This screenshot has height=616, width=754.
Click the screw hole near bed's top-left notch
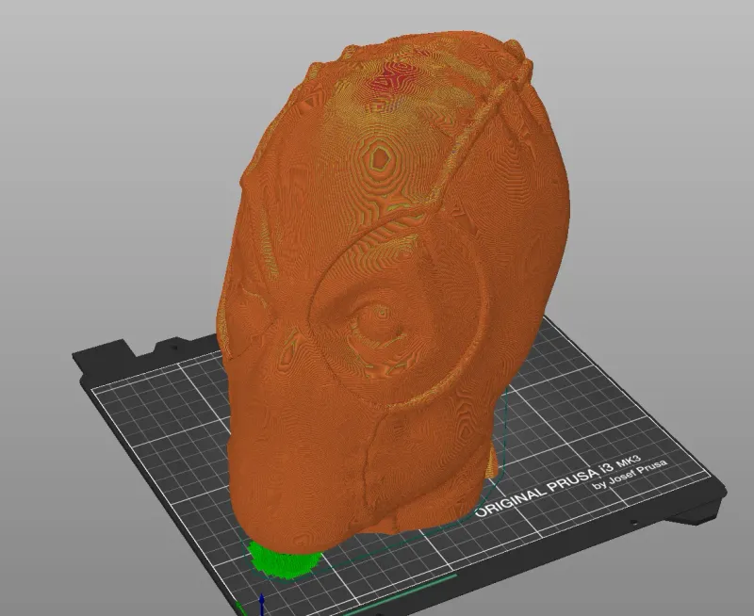point(174,346)
